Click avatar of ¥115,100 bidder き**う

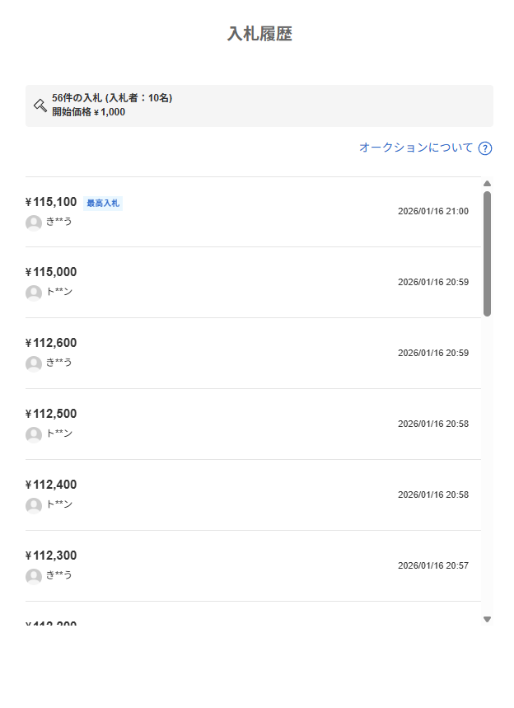pos(34,223)
